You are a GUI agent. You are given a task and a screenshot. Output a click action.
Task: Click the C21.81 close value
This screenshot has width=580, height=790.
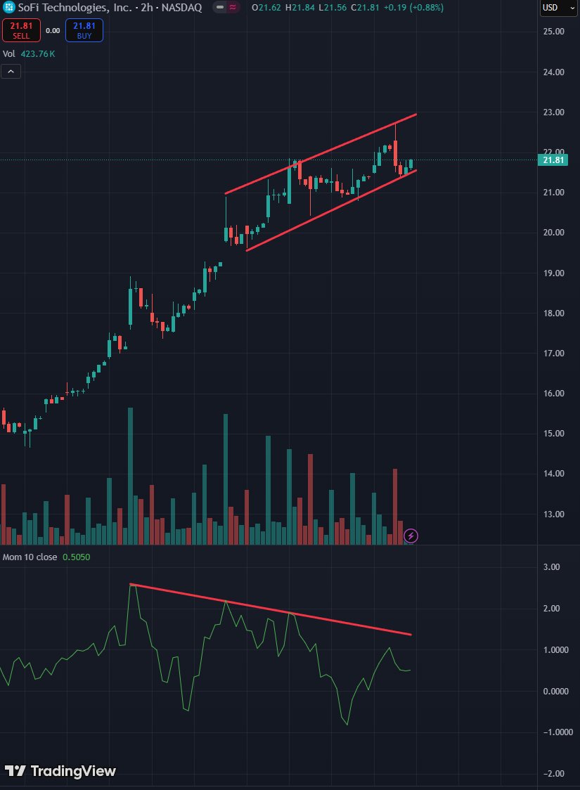[365, 8]
